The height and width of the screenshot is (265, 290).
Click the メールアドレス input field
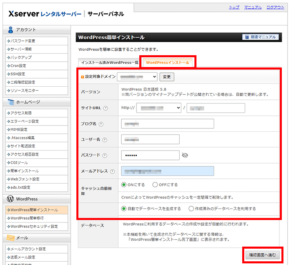click(167, 171)
